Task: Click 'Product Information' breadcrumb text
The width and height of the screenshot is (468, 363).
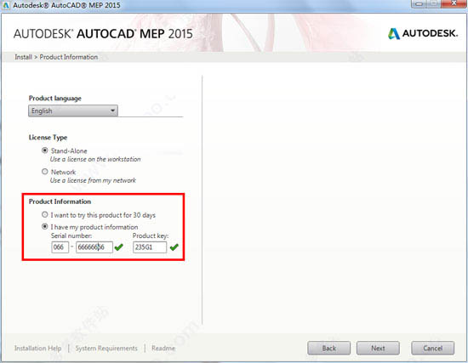Action: [x=69, y=57]
